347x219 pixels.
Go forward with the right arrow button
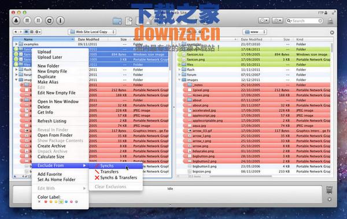[x=21, y=32]
